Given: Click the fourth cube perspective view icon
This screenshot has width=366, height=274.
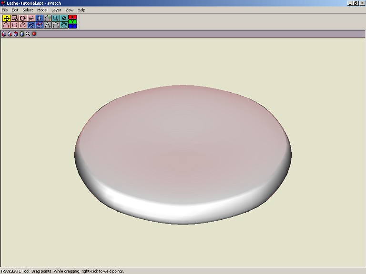Looking at the screenshot, I should tap(22, 34).
